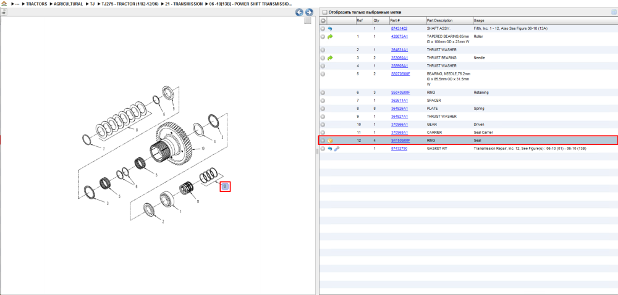Click the 'Part Description' column header

click(x=439, y=20)
